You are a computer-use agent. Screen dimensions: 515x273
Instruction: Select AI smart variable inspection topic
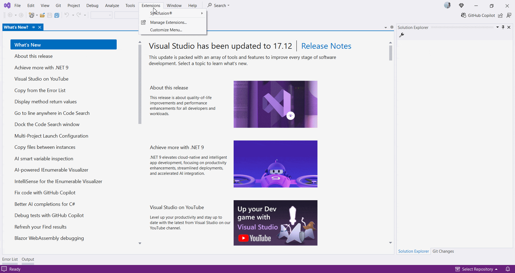(44, 159)
